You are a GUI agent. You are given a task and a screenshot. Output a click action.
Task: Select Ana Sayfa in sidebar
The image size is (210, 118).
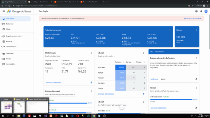15,19
